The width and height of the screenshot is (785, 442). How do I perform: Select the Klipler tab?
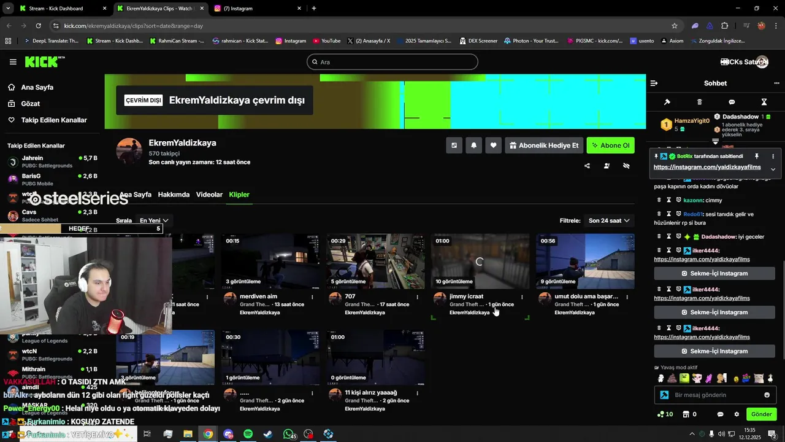239,195
